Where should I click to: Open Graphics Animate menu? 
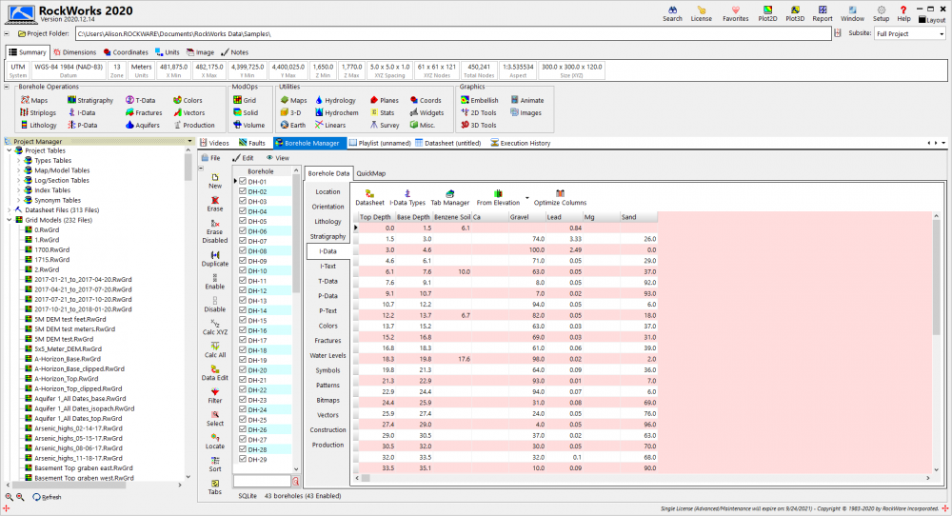coord(527,100)
